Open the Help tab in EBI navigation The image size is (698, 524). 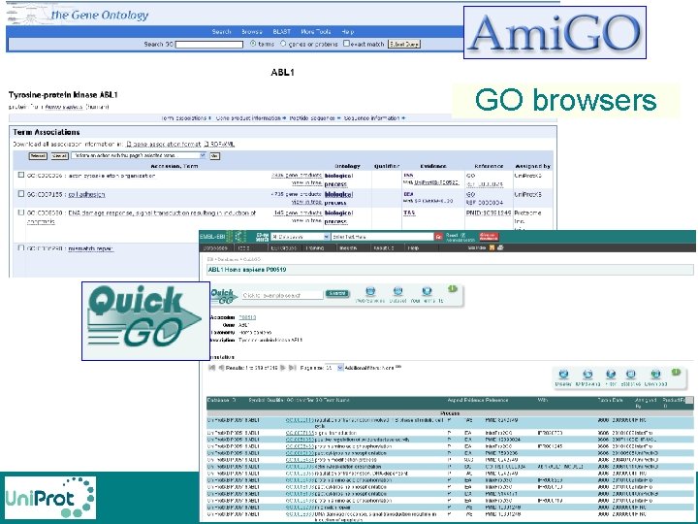pyautogui.click(x=413, y=247)
